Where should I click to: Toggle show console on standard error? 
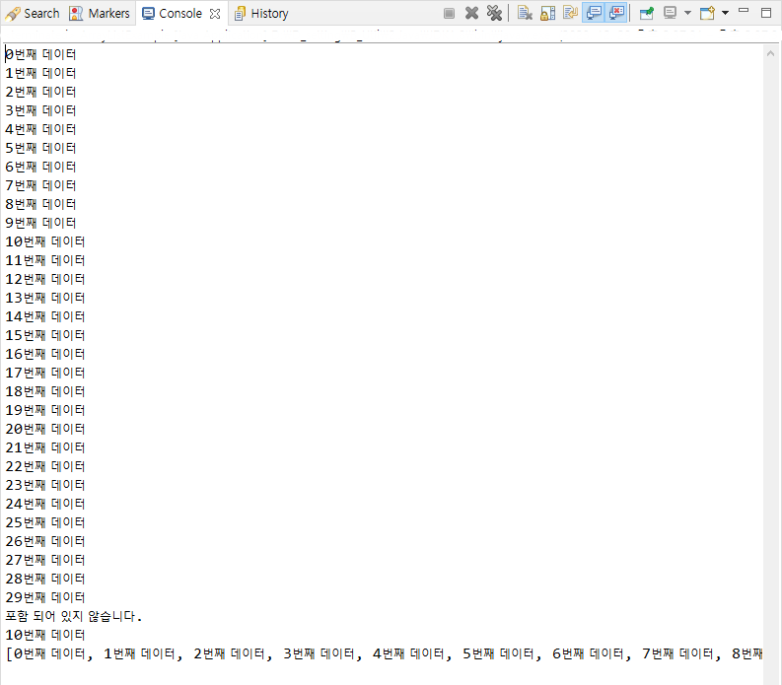pos(616,13)
